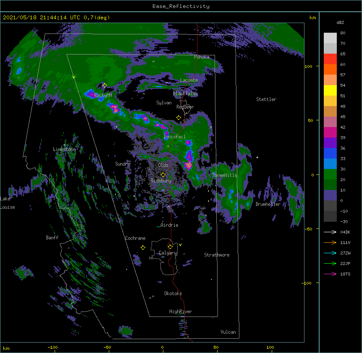
Task: Click the Olds town label
Action: 163,165
